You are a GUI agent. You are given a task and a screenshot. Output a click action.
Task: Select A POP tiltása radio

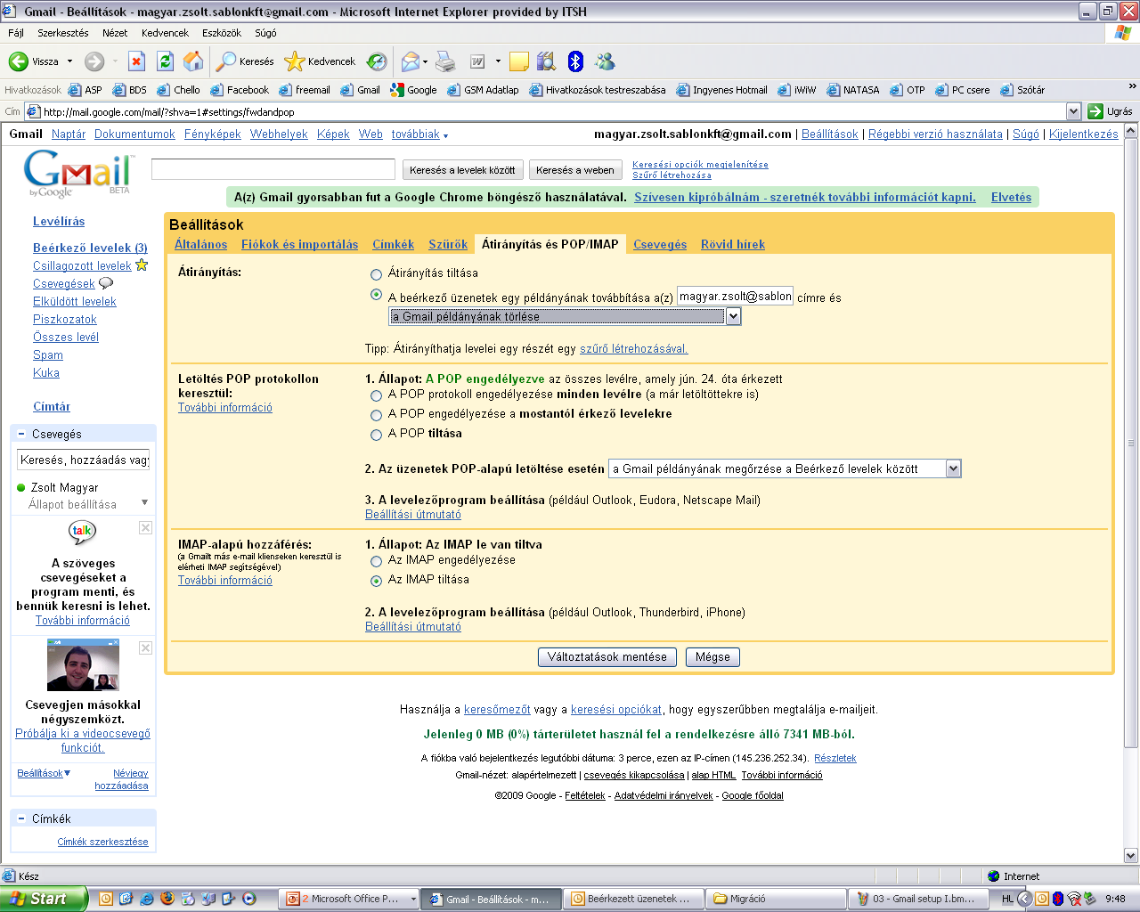point(376,435)
